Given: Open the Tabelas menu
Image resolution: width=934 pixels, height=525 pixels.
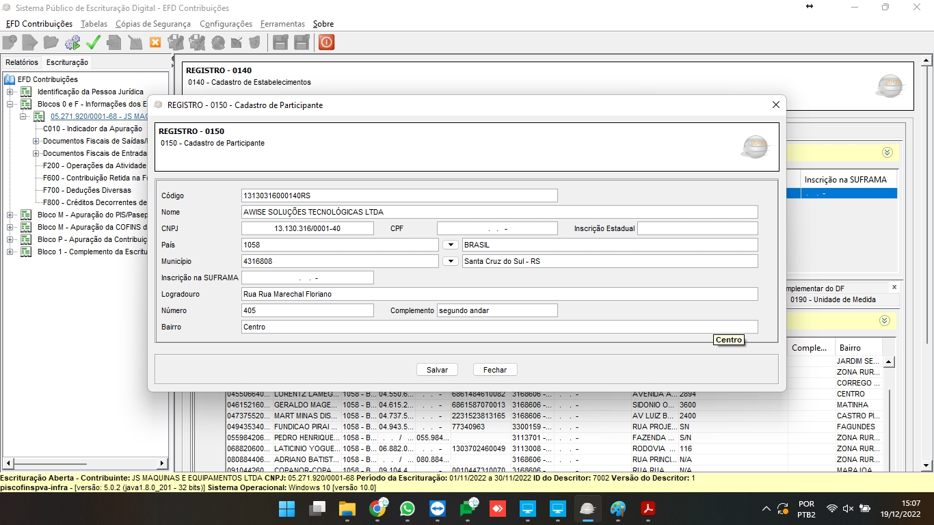Looking at the screenshot, I should click(x=94, y=24).
